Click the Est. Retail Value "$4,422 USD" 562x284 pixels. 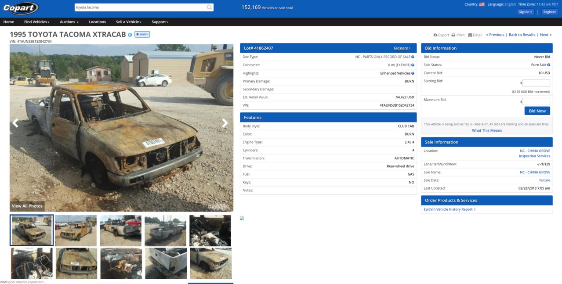tap(405, 97)
